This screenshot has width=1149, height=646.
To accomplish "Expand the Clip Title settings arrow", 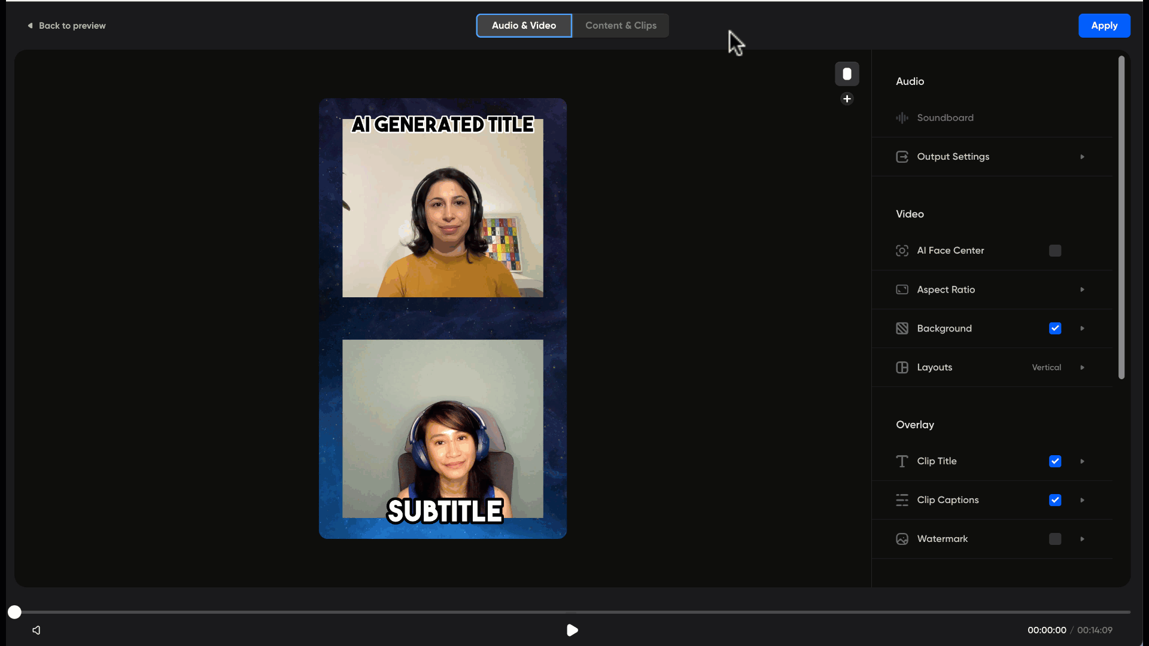I will (x=1082, y=461).
